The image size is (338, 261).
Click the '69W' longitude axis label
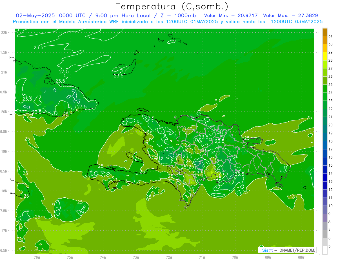(268, 257)
